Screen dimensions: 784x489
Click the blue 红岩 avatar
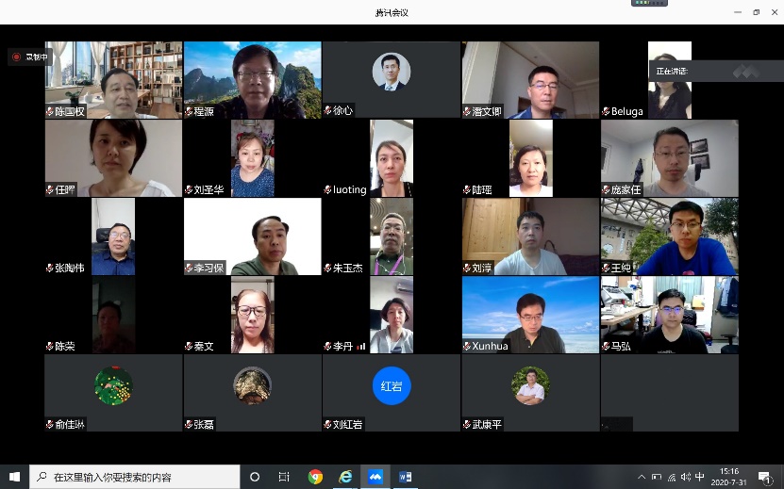coord(392,386)
